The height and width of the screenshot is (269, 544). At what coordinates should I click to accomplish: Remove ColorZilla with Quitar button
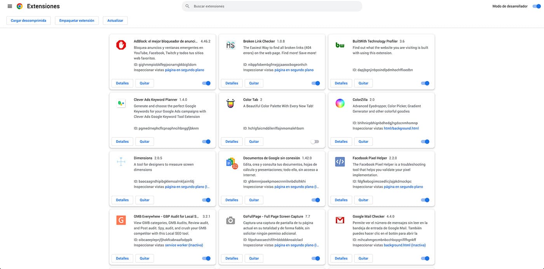tap(363, 142)
